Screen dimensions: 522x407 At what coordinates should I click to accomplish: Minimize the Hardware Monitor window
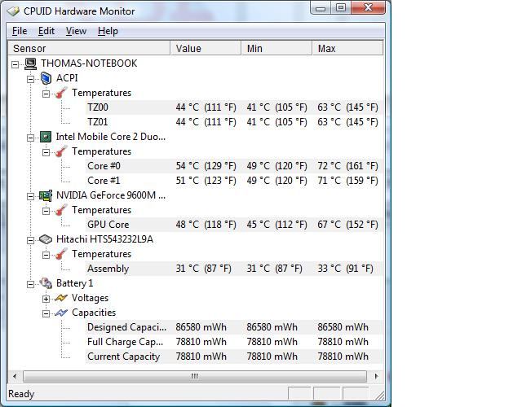pyautogui.click(x=321, y=8)
